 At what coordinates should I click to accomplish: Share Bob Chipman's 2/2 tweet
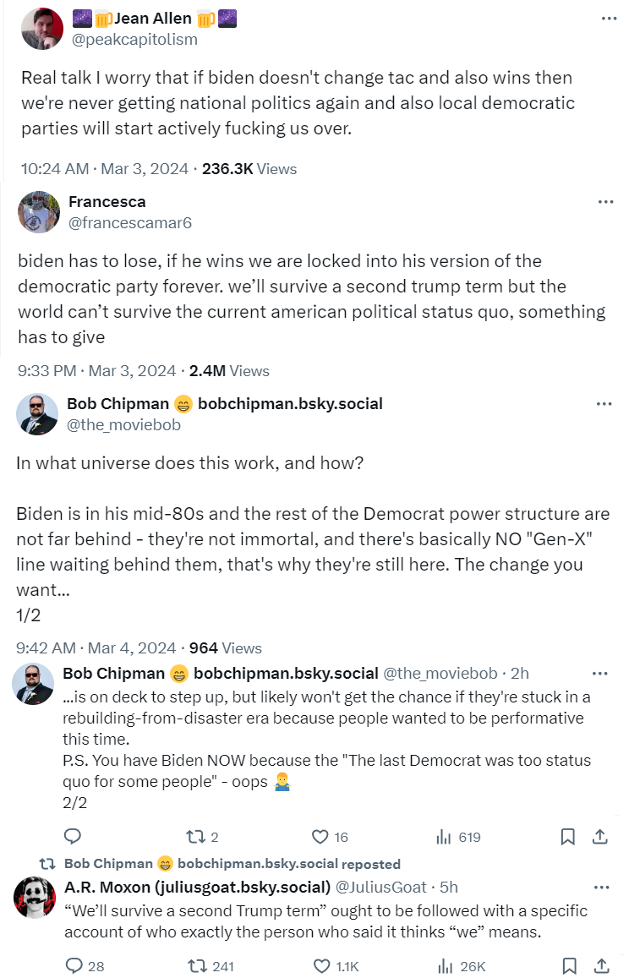tap(600, 837)
